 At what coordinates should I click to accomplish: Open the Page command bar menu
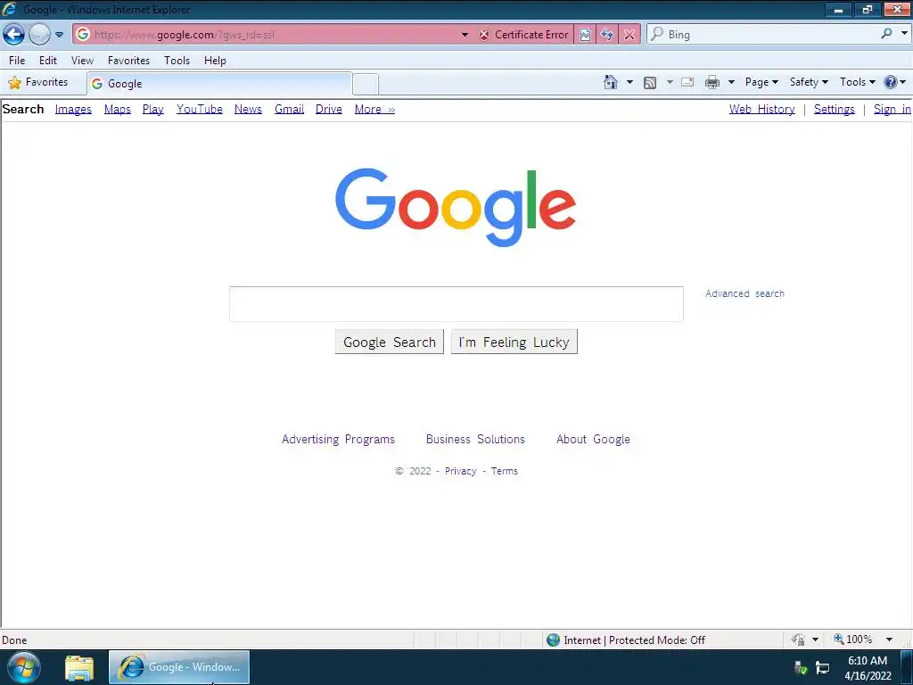[x=761, y=83]
